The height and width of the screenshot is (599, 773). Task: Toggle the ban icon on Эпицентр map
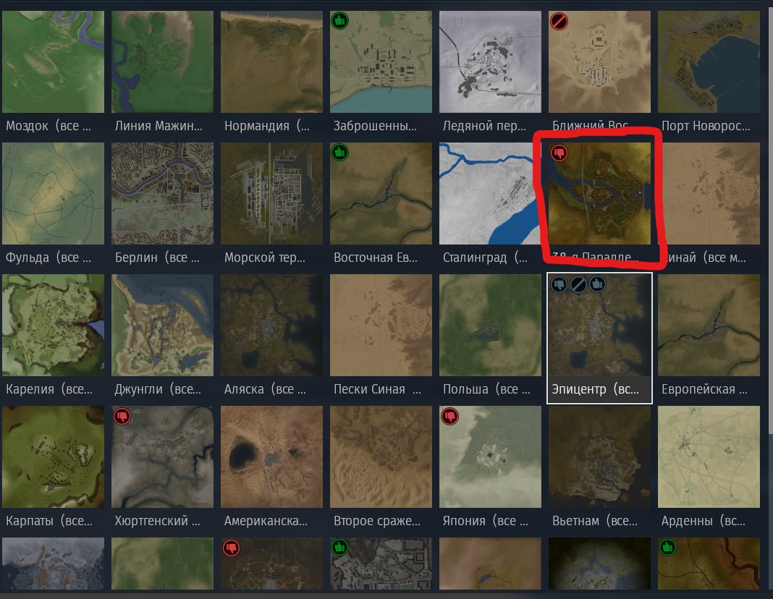click(x=578, y=285)
